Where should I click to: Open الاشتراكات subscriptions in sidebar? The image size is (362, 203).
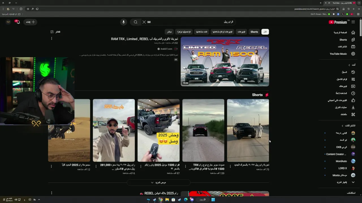(x=346, y=47)
